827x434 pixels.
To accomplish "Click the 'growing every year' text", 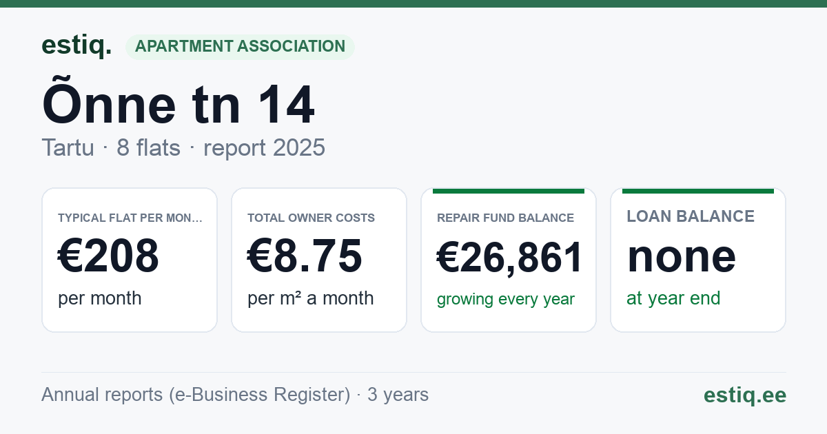I will click(506, 300).
